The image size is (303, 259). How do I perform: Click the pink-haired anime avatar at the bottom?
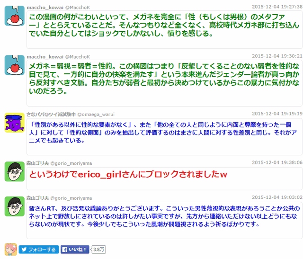click(x=10, y=249)
